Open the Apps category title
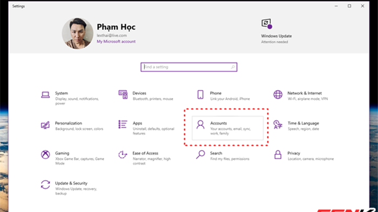The height and width of the screenshot is (212, 378). [137, 123]
